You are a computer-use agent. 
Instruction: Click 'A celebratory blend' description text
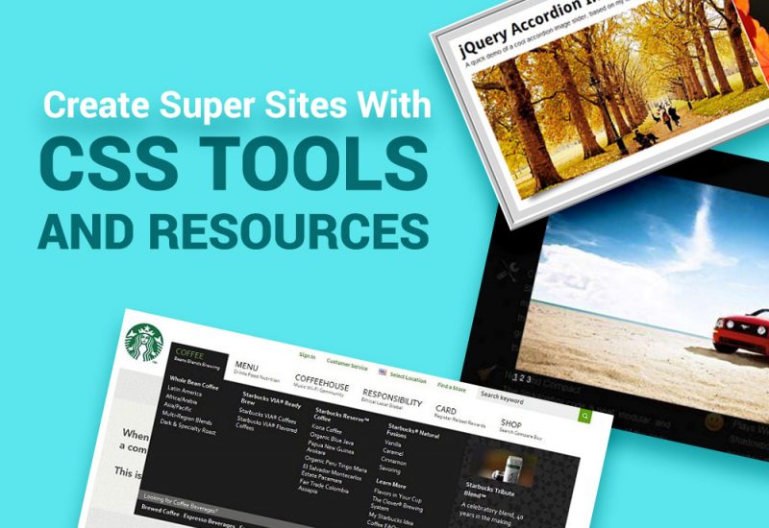490,514
